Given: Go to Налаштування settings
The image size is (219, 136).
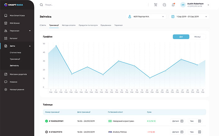Looking at the screenshot, I should (x=17, y=90).
